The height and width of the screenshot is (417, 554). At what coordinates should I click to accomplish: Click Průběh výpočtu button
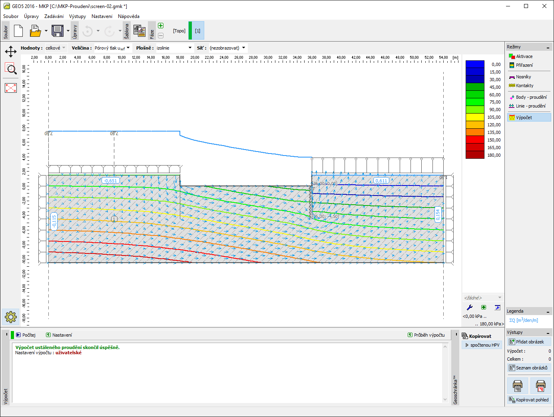click(x=426, y=335)
